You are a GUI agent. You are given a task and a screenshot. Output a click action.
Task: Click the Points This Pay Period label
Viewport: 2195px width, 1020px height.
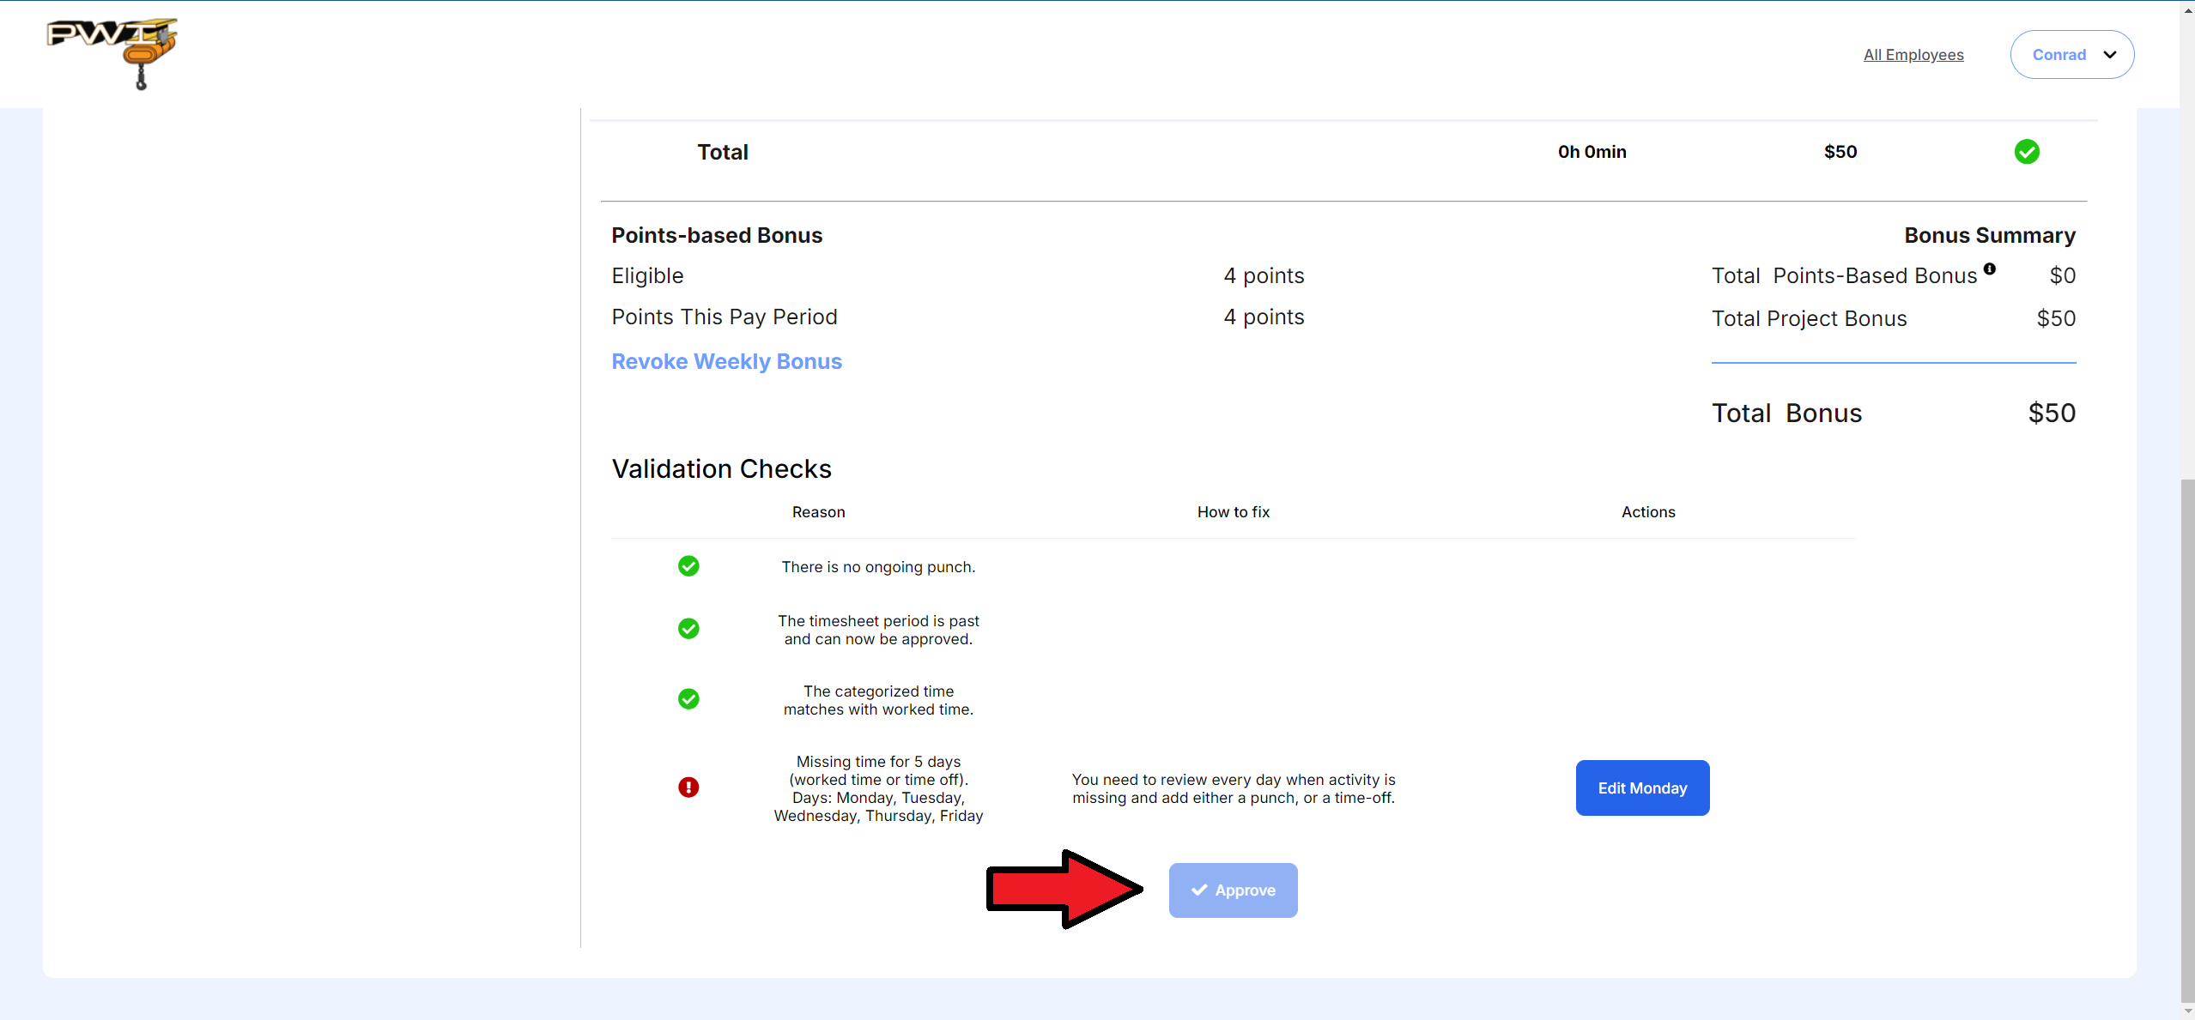coord(724,317)
